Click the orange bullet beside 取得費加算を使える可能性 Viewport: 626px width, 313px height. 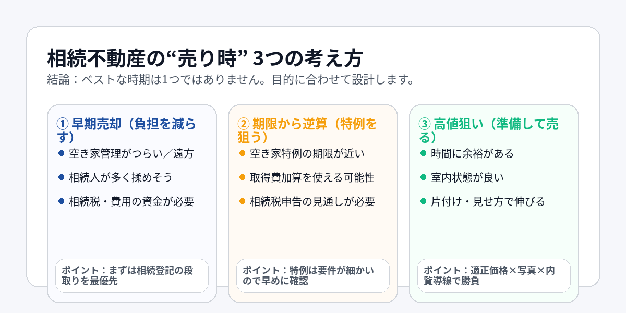tap(242, 177)
